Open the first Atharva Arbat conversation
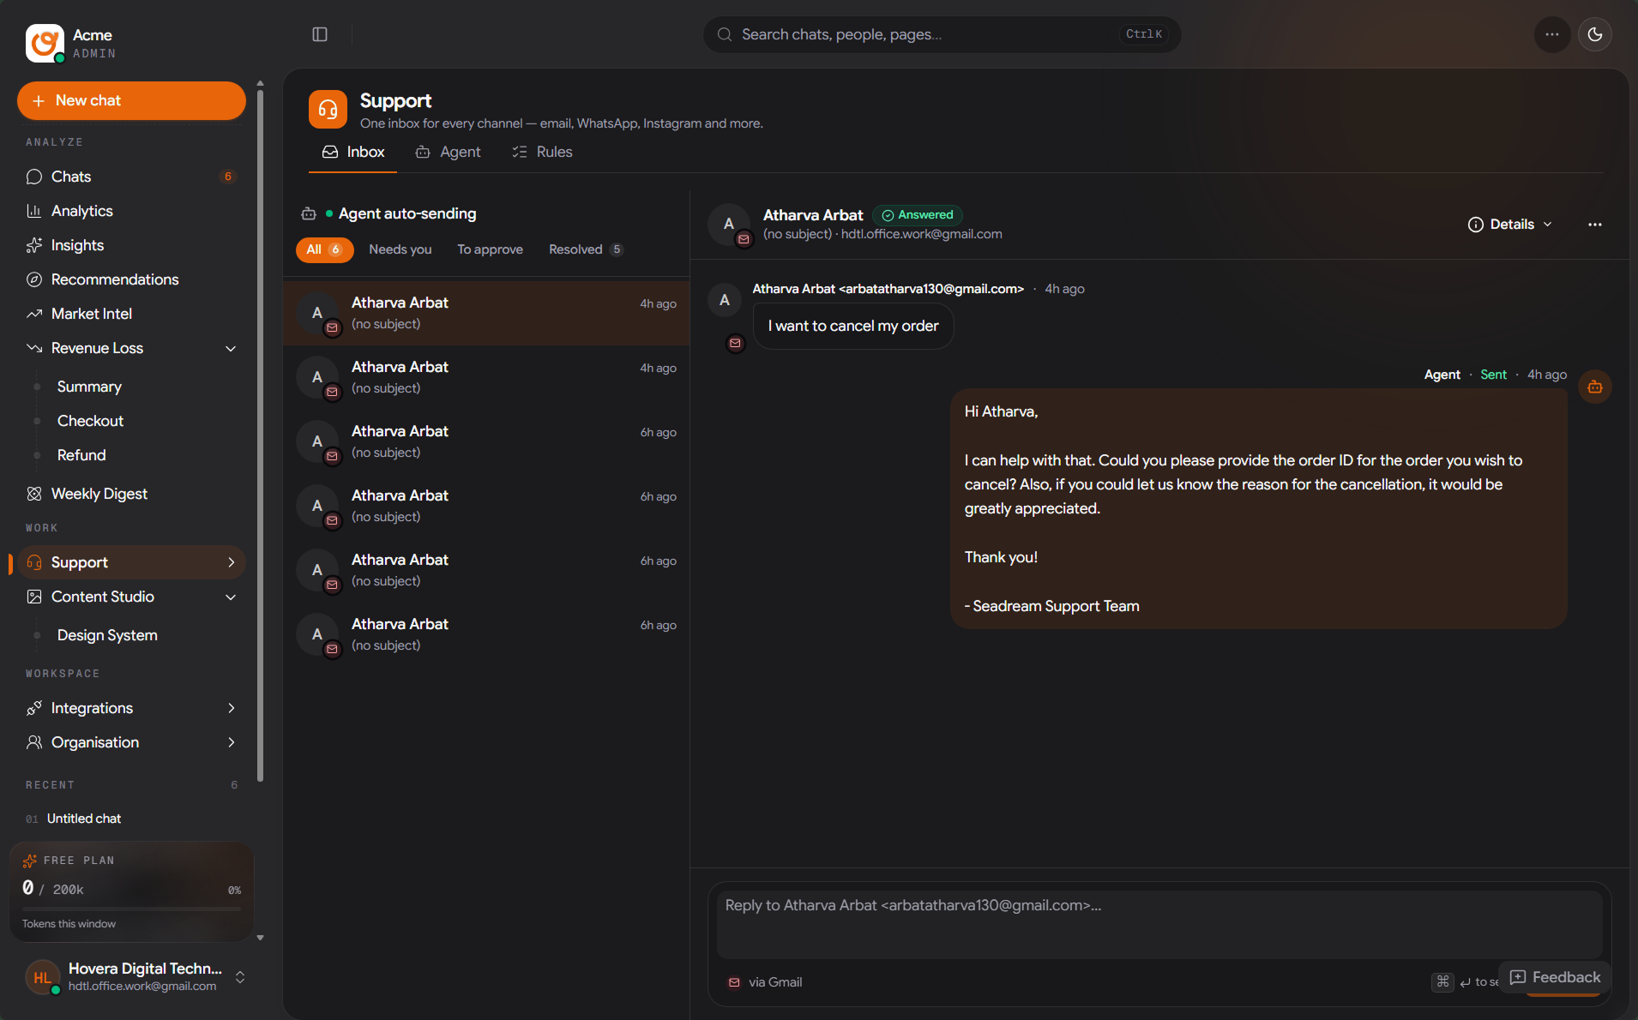Image resolution: width=1638 pixels, height=1020 pixels. (486, 314)
